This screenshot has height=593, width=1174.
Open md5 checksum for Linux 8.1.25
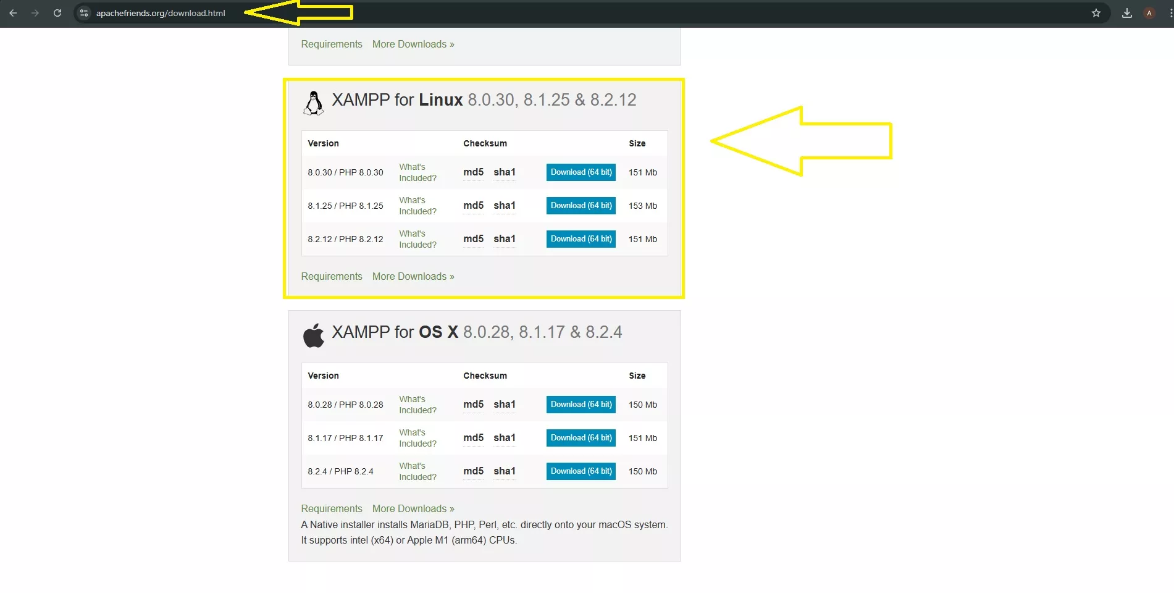coord(473,206)
